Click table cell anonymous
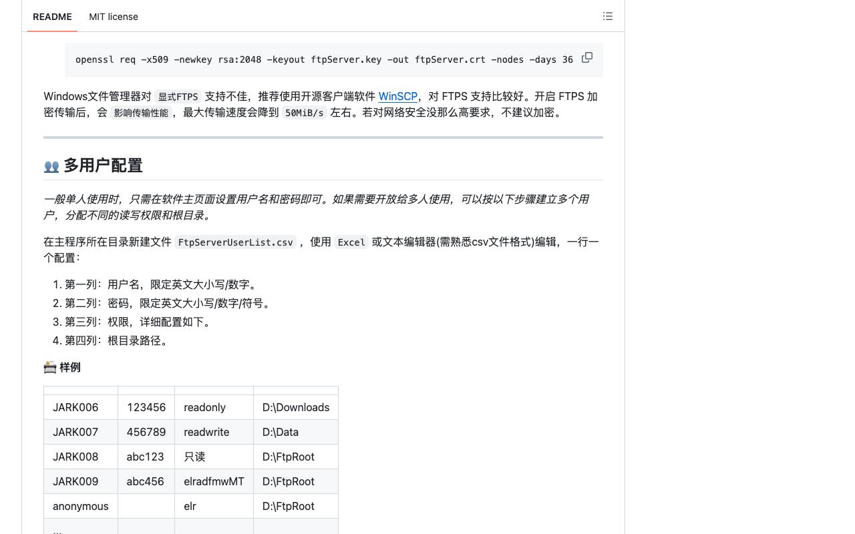Screen dimensions: 855x534 pos(81,506)
